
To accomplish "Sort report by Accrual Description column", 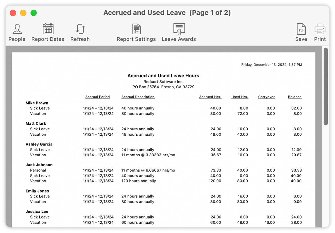I will pos(138,97).
